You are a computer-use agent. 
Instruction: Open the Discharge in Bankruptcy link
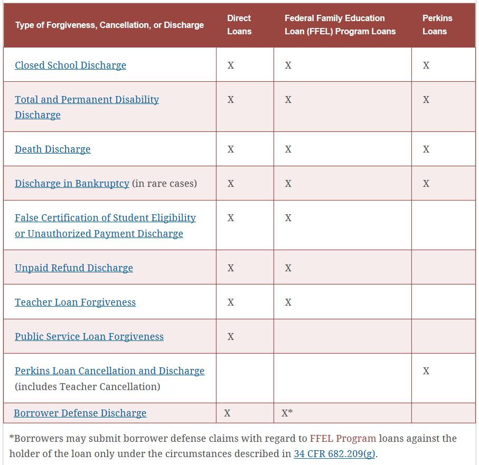click(x=72, y=184)
